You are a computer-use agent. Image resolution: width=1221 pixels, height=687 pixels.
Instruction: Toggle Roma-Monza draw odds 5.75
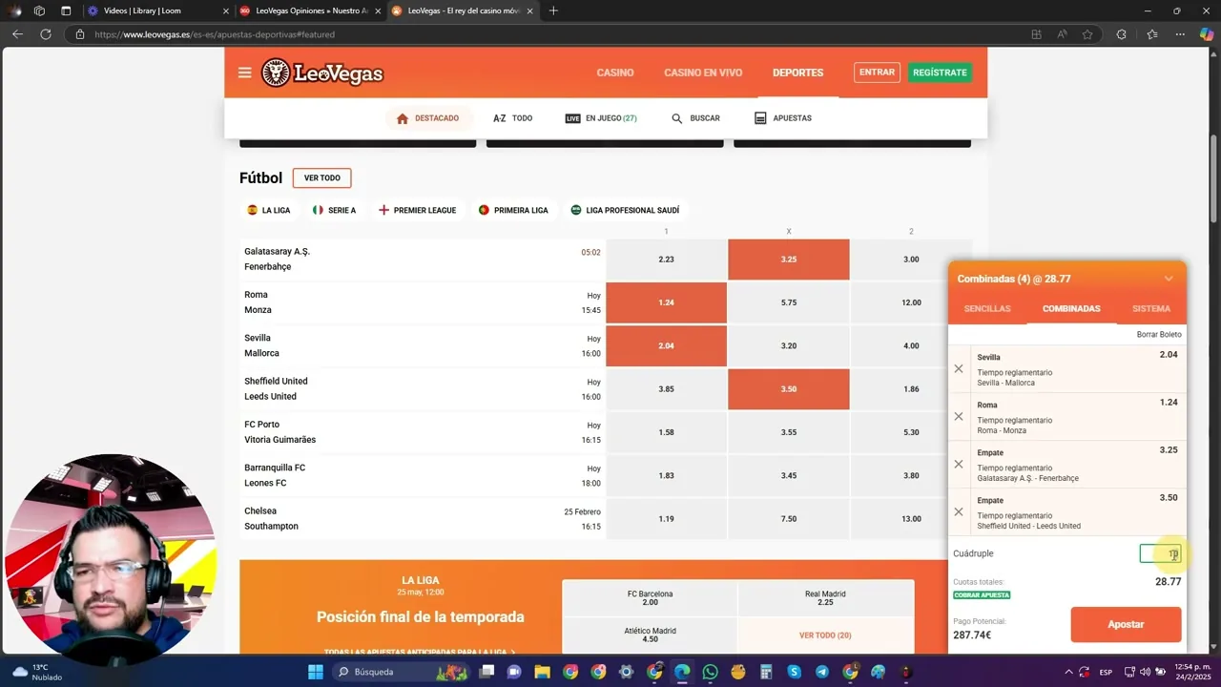[x=788, y=302]
